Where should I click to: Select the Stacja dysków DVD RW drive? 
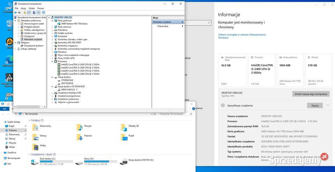125,162
